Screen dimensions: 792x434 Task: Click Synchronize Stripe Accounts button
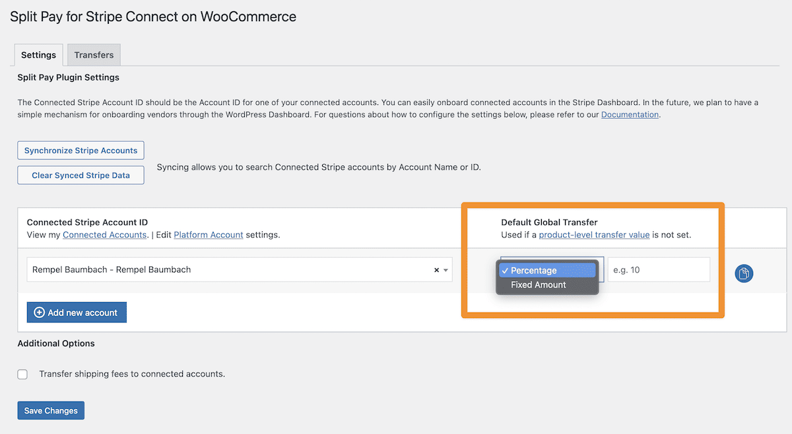pyautogui.click(x=81, y=150)
